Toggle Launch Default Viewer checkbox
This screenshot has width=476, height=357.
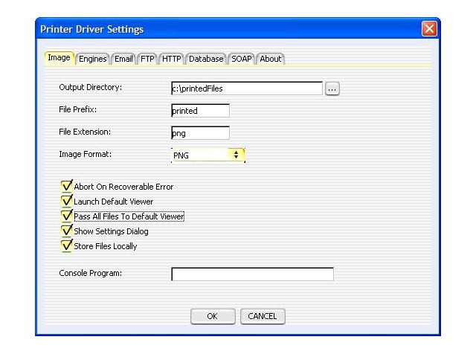pyautogui.click(x=66, y=201)
